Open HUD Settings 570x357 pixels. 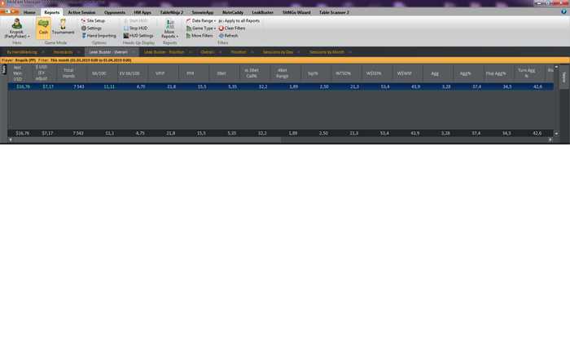[x=138, y=36]
